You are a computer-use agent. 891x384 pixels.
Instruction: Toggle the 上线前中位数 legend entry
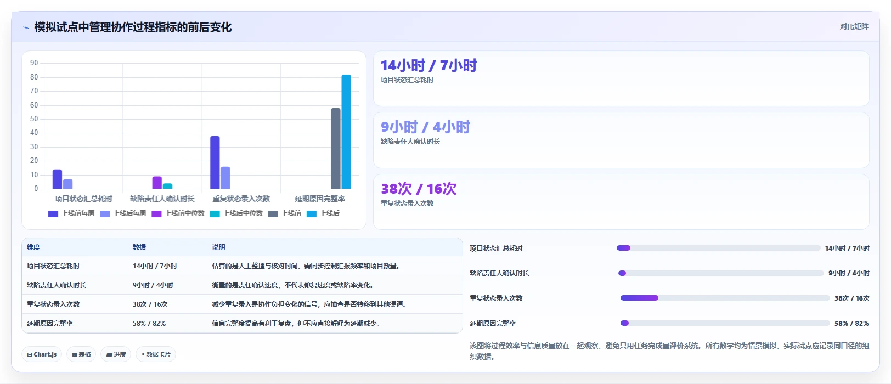point(178,213)
